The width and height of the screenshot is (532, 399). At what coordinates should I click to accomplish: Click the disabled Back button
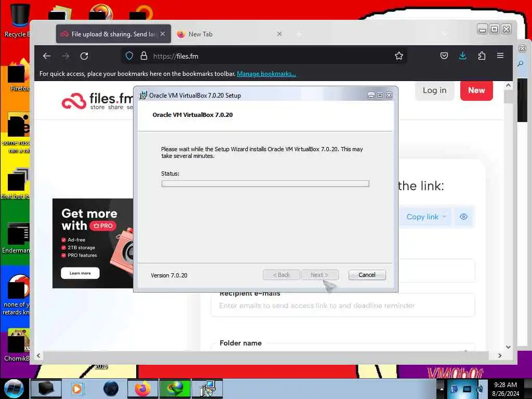click(x=281, y=275)
